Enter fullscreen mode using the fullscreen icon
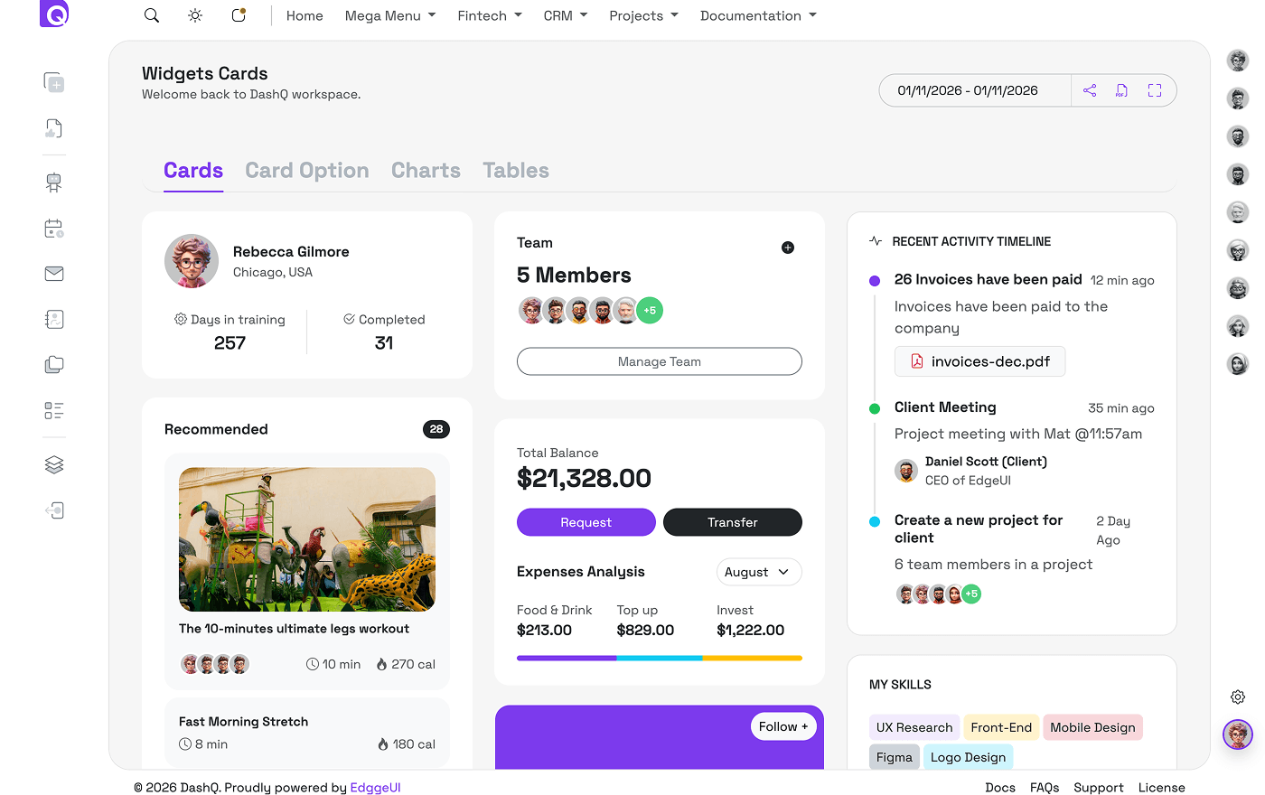This screenshot has height=795, width=1265. point(1154,90)
